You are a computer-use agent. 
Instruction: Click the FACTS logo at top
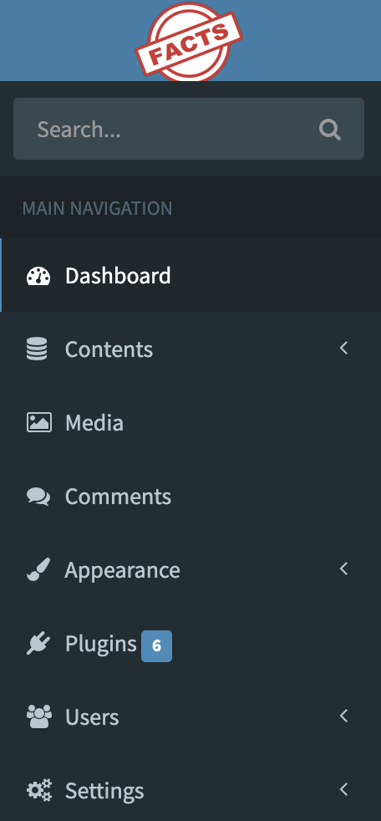189,41
